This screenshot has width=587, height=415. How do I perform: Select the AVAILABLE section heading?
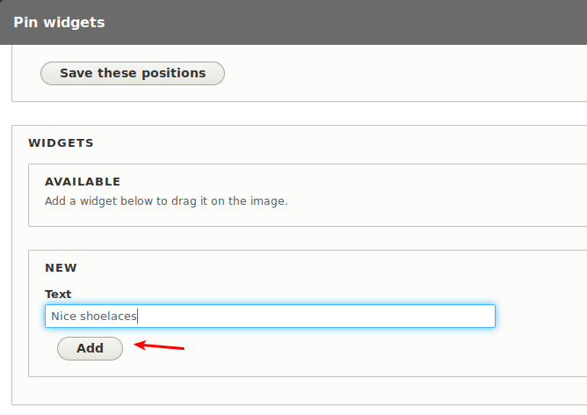pyautogui.click(x=83, y=182)
